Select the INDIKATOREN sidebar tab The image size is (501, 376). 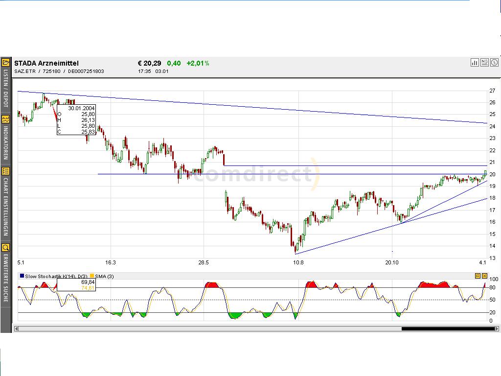click(5, 143)
